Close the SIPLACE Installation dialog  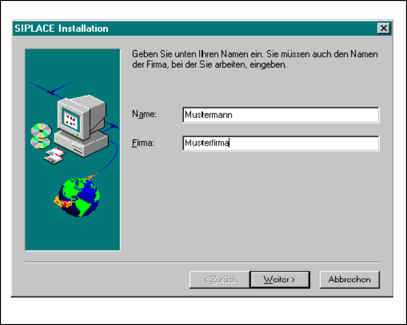pos(384,28)
